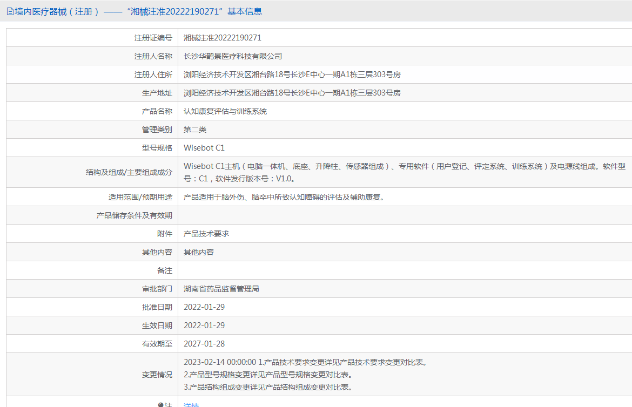Screen dimensions: 632x407
Task: Click the document icon beside the page title
Action: pyautogui.click(x=10, y=11)
